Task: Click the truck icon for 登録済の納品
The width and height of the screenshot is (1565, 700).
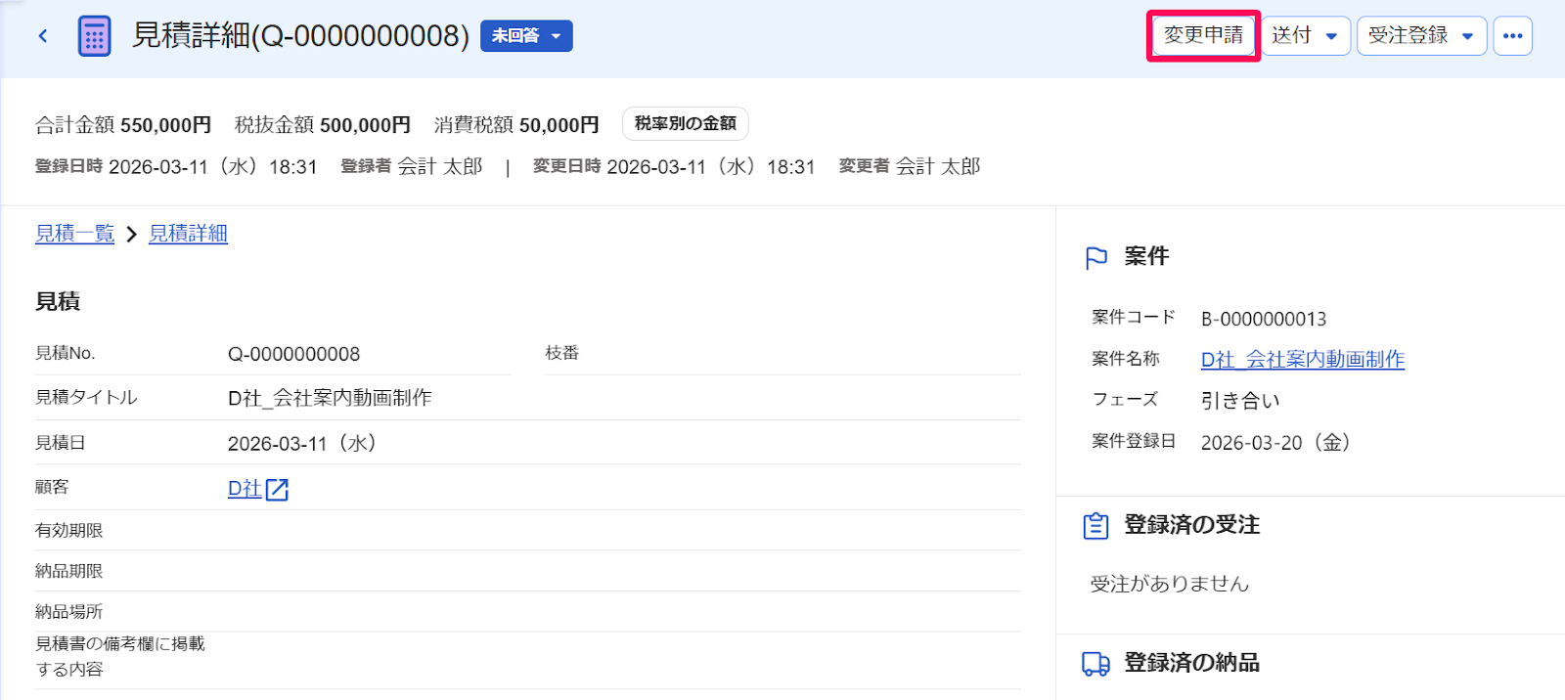Action: pyautogui.click(x=1095, y=664)
